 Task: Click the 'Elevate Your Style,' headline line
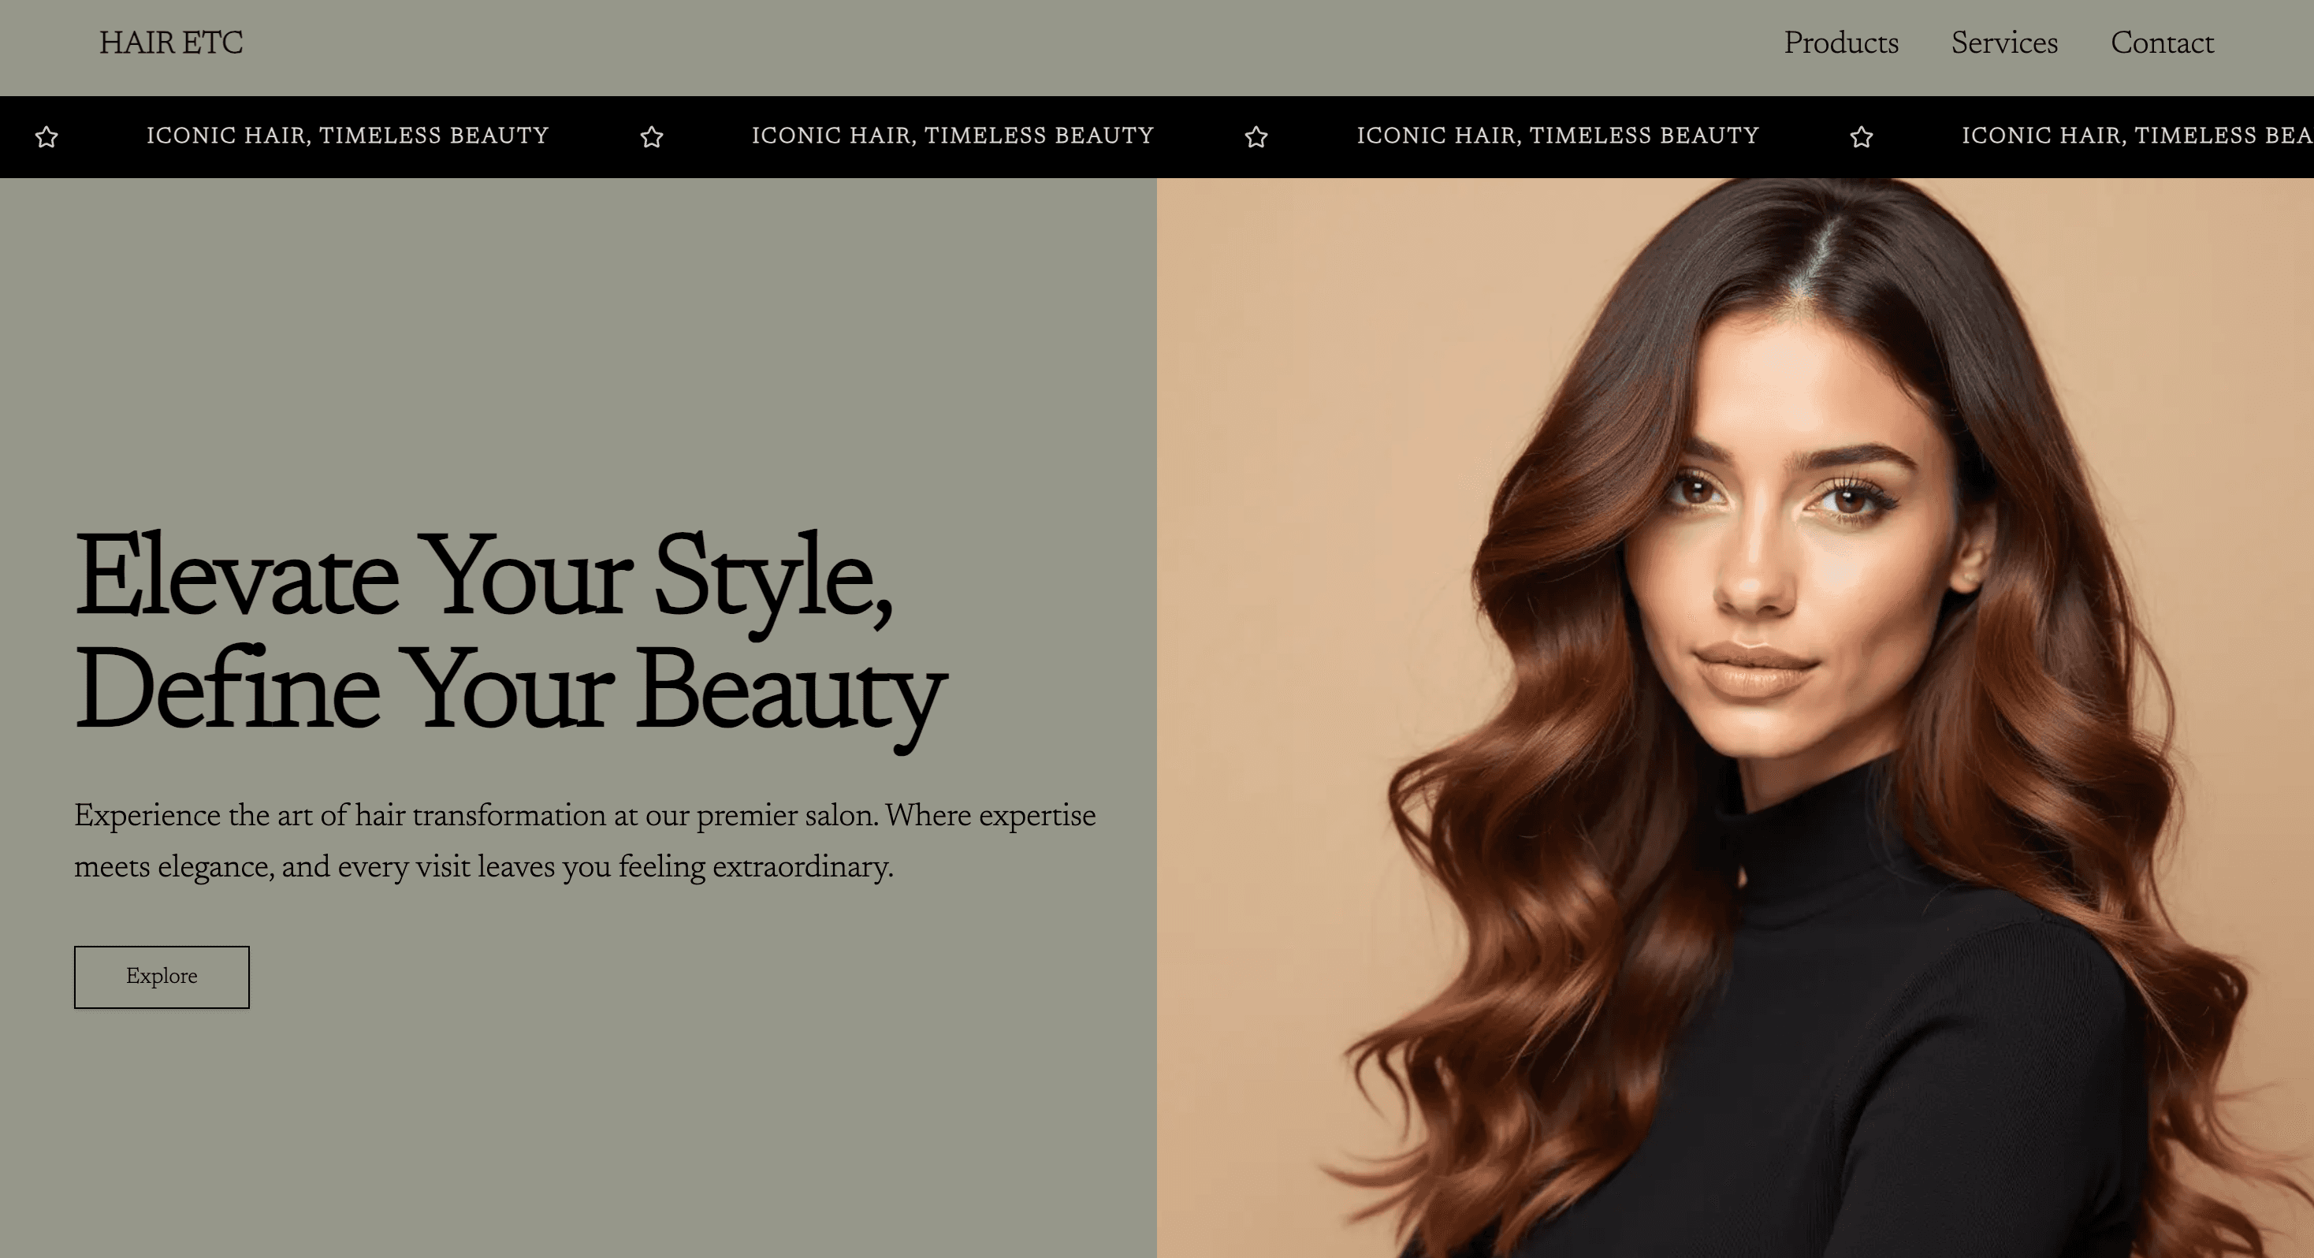pyautogui.click(x=484, y=579)
